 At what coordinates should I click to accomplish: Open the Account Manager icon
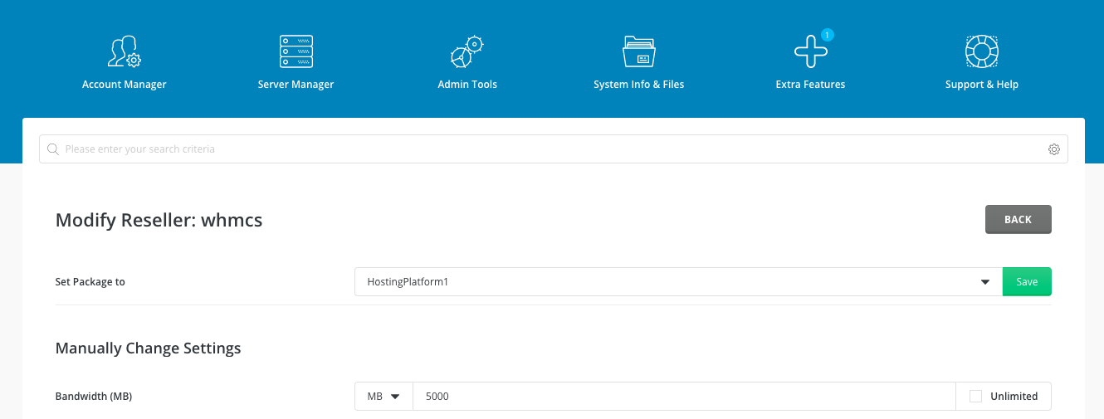tap(125, 51)
